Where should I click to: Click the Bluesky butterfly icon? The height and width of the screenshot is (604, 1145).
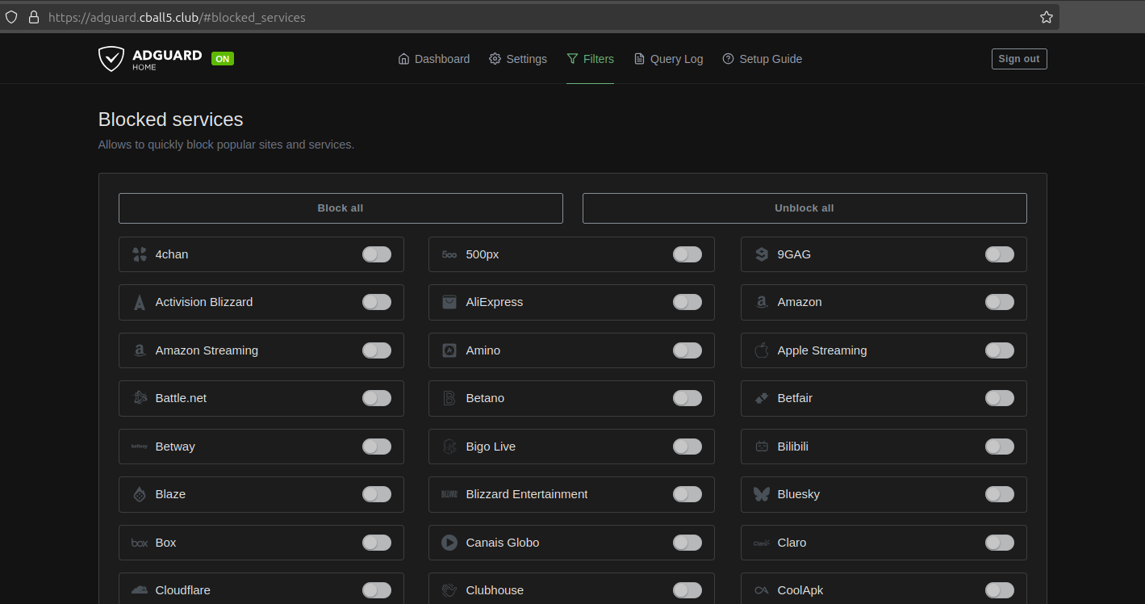[762, 494]
